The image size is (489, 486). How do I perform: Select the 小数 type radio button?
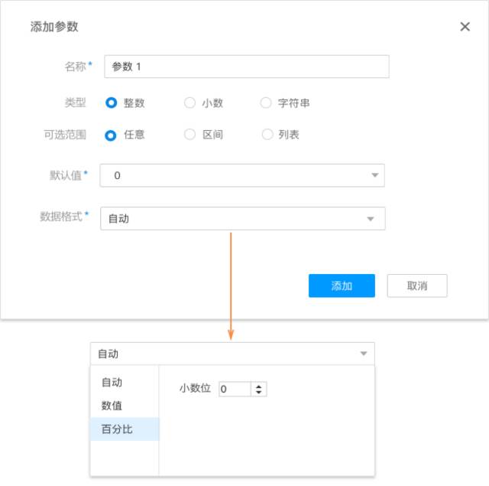point(190,103)
